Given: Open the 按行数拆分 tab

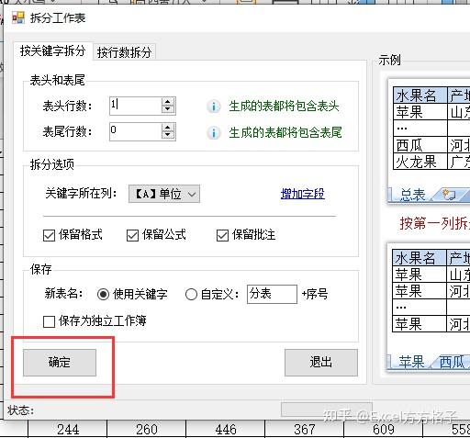Looking at the screenshot, I should point(124,52).
